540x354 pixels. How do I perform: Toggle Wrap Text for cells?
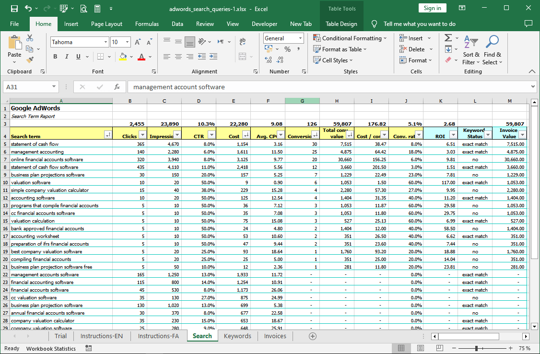pos(243,42)
